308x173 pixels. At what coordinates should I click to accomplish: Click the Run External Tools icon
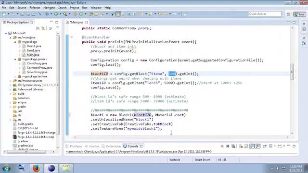65,14
